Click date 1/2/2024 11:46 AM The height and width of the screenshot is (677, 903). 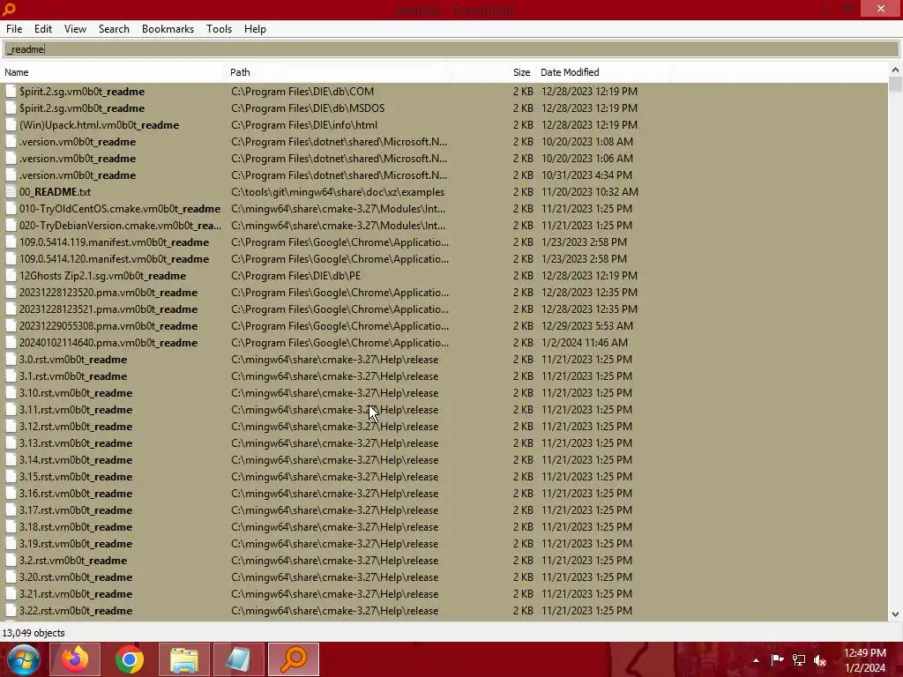point(585,343)
